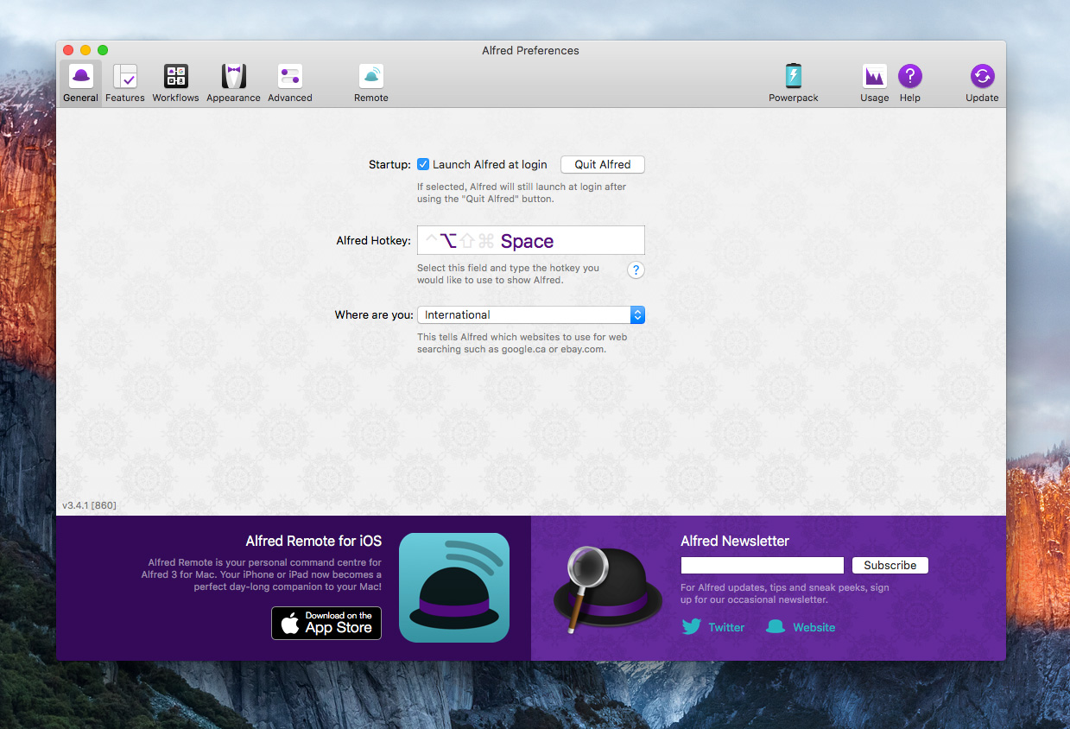Click the newsletter email input field

pos(761,565)
